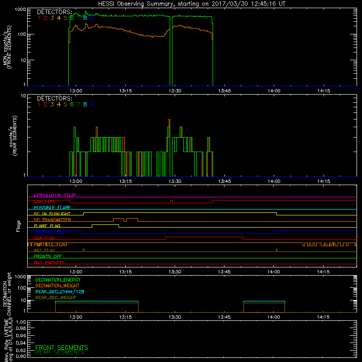
Task: Click the Flags vertical axis title
Action: pos(19,226)
